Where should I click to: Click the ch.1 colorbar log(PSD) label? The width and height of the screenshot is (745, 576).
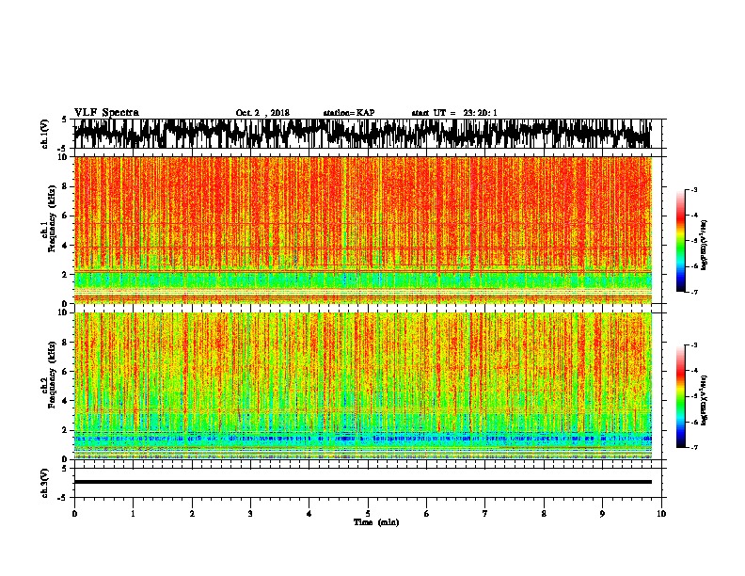click(x=704, y=245)
